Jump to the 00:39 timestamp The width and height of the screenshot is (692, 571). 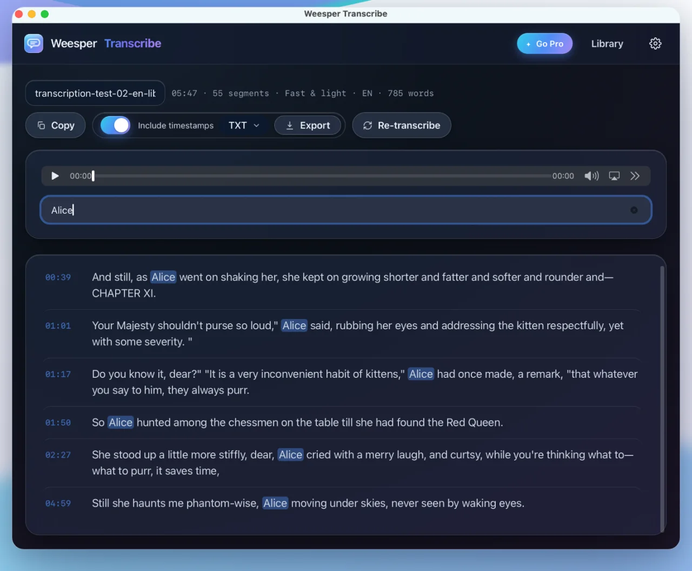coord(58,277)
